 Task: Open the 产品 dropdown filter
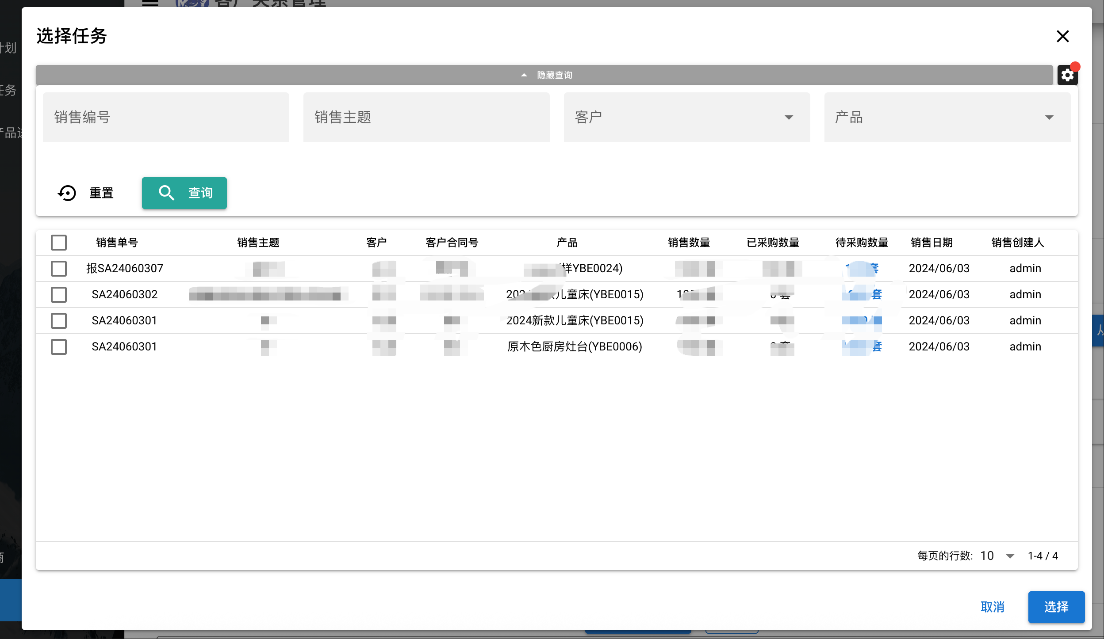(x=947, y=117)
